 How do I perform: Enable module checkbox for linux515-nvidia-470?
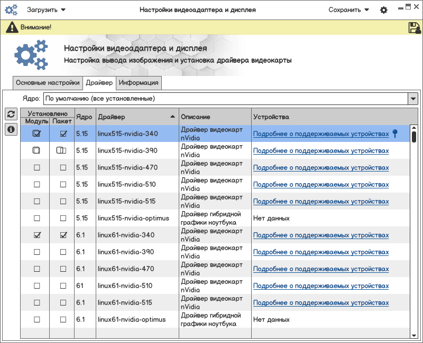pyautogui.click(x=36, y=168)
